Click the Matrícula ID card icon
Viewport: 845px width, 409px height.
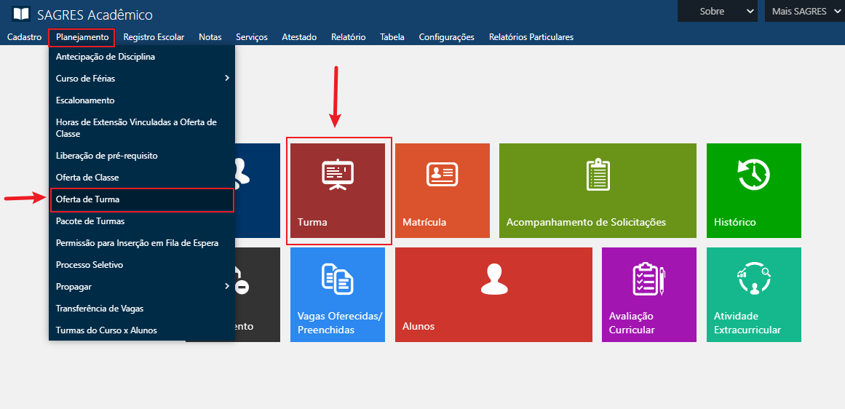point(442,175)
